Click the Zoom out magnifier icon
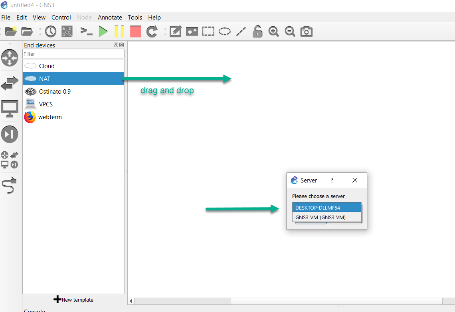 point(290,31)
